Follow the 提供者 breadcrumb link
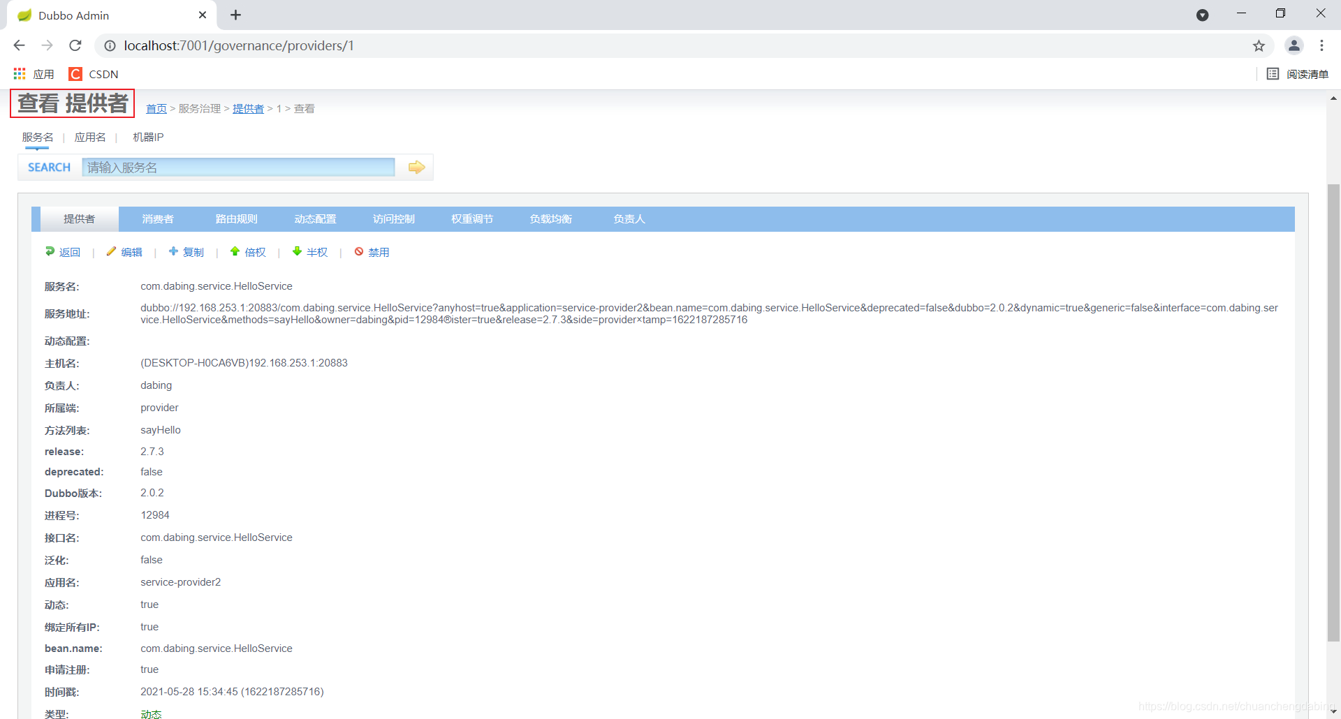 (248, 109)
